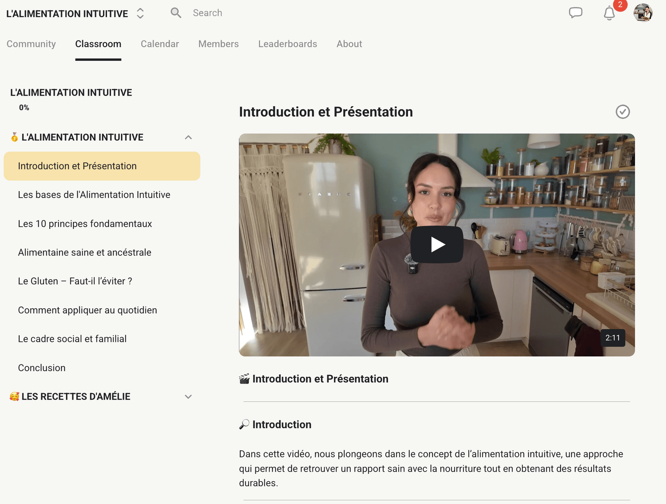Open the notifications bell
Image resolution: width=666 pixels, height=504 pixels.
609,13
